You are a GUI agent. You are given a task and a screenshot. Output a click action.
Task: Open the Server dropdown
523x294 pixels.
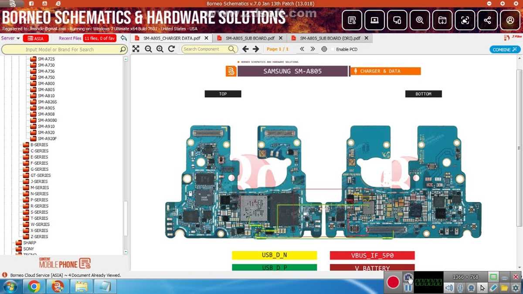pos(10,38)
